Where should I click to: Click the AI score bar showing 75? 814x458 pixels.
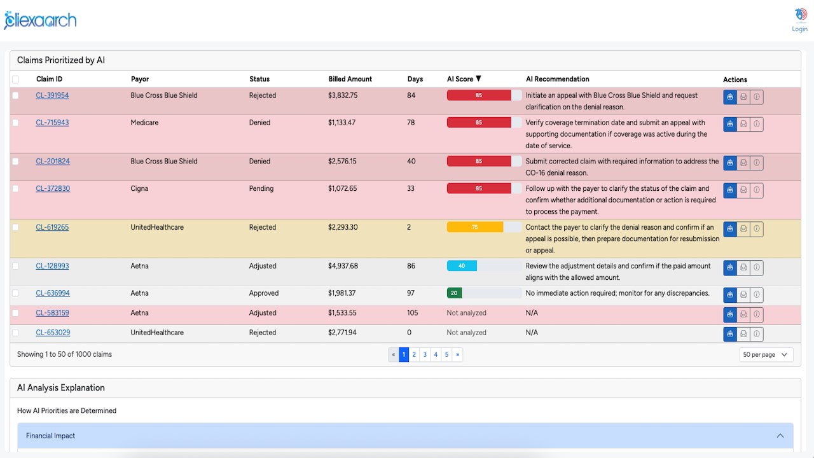tap(484, 227)
